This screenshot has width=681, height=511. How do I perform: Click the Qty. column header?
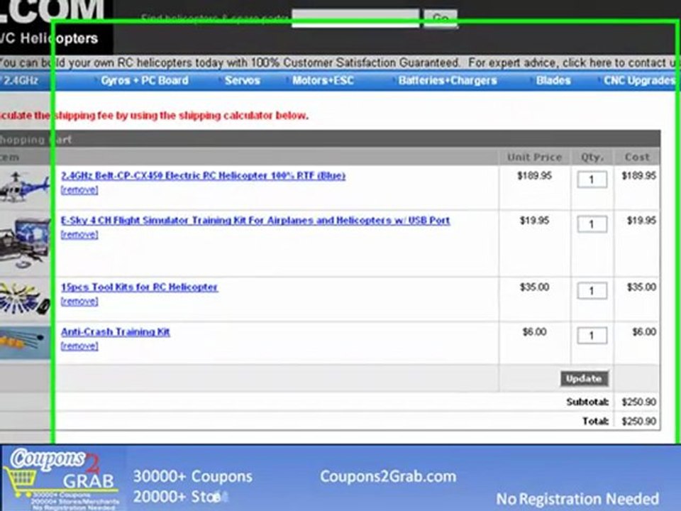point(592,158)
